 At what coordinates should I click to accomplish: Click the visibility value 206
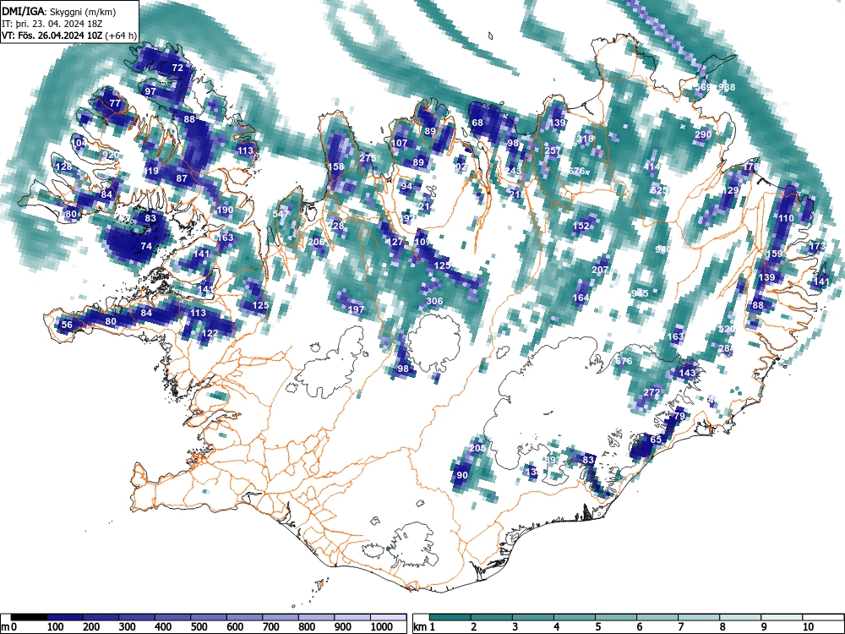point(316,242)
